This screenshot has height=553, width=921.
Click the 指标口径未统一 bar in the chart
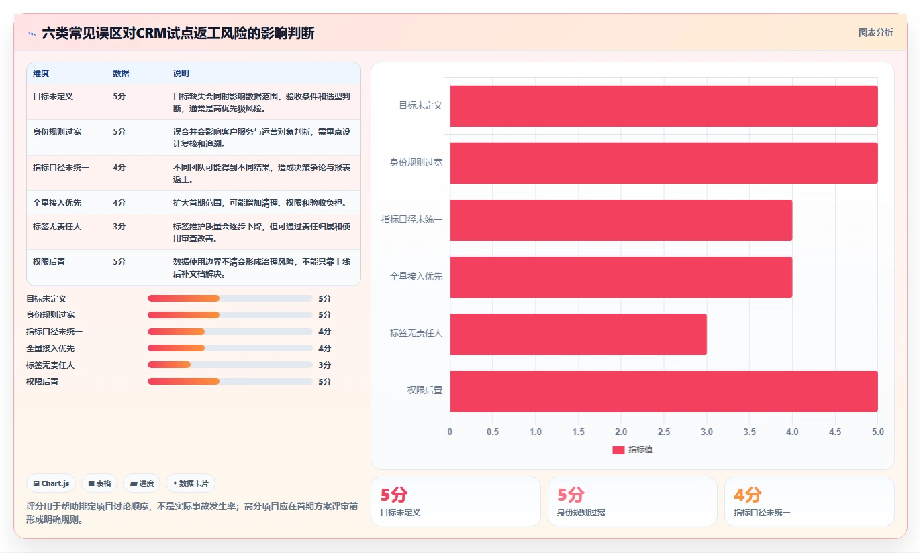click(621, 220)
